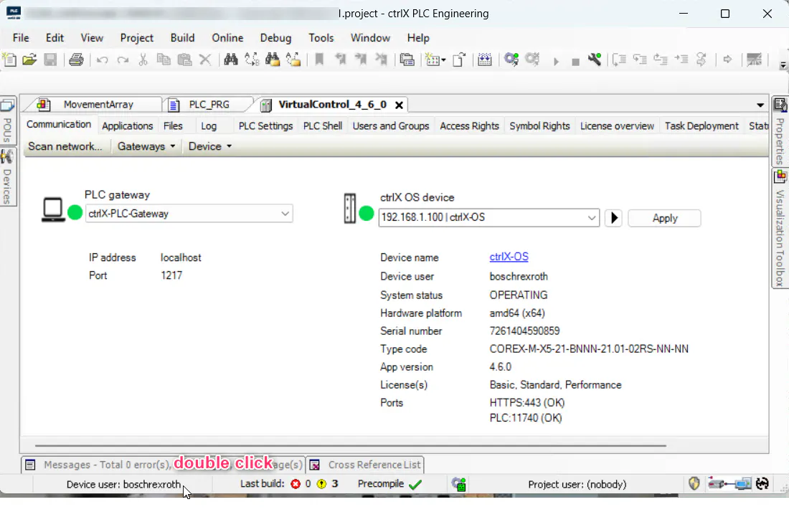Click the circular sync icon in status bar

click(762, 484)
